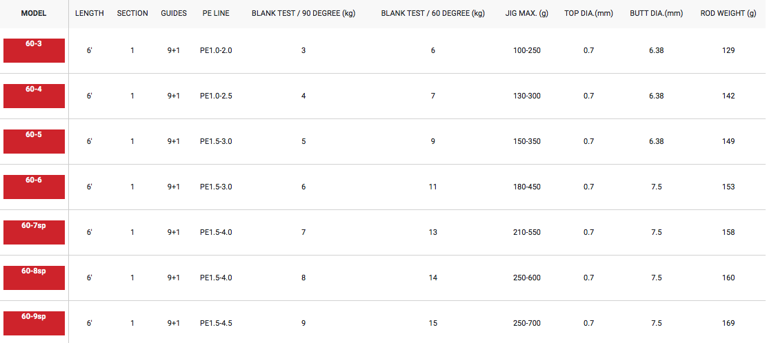The image size is (767, 343).
Task: Select the BLANK TEST / 60 DEGREE header
Action: [433, 14]
